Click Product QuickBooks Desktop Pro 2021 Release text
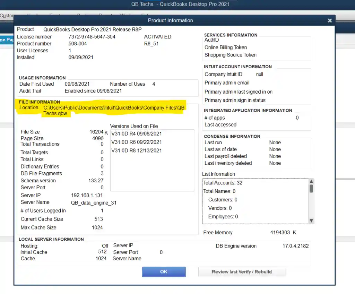The width and height of the screenshot is (355, 294). tap(92, 29)
